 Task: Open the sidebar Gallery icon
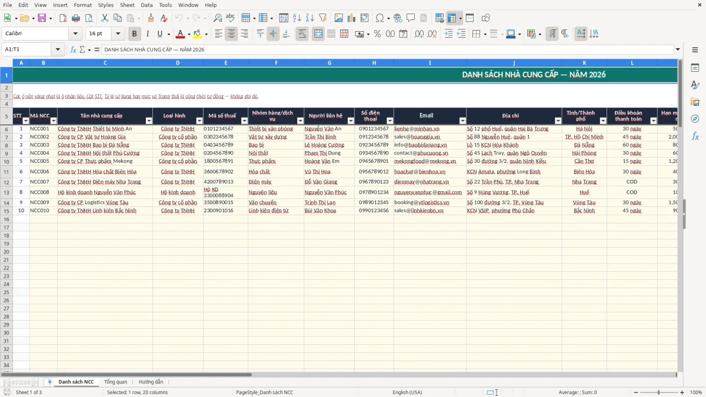(695, 102)
